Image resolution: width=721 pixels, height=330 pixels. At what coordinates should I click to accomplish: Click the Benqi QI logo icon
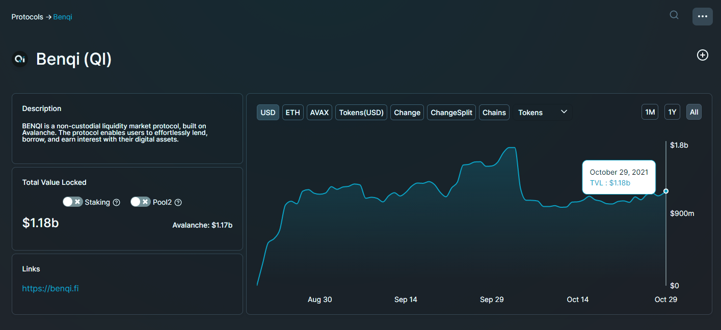pyautogui.click(x=20, y=59)
